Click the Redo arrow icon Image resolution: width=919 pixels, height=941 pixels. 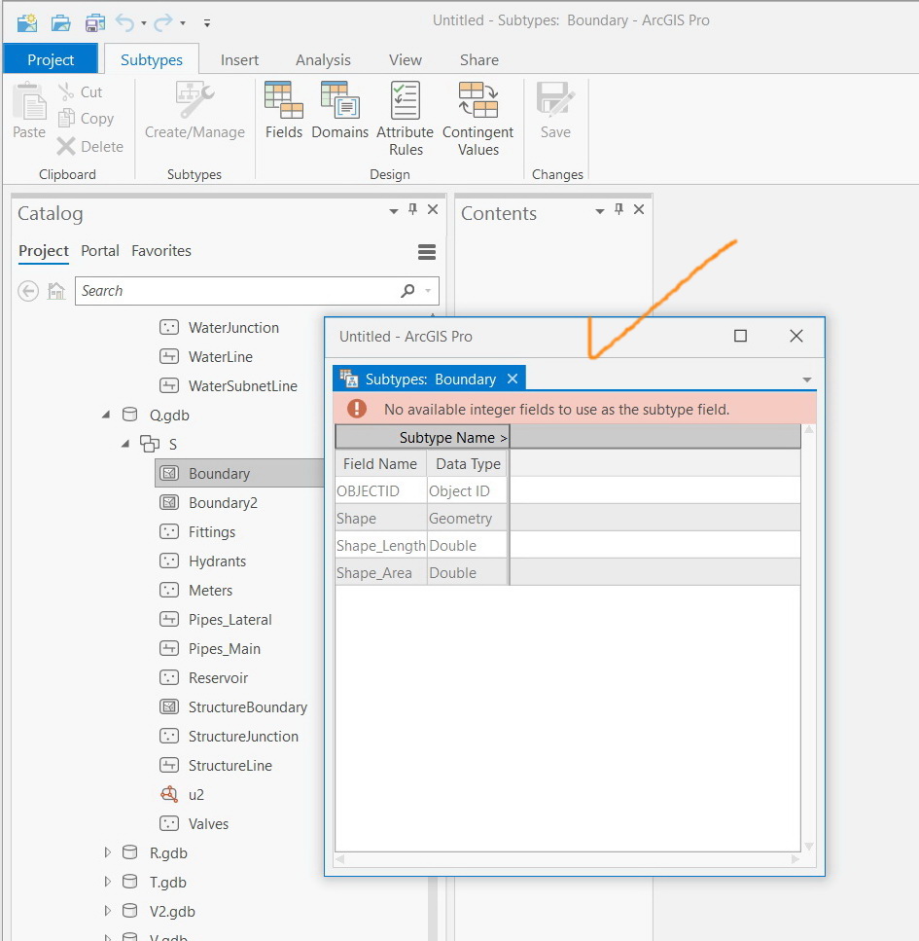(x=163, y=22)
